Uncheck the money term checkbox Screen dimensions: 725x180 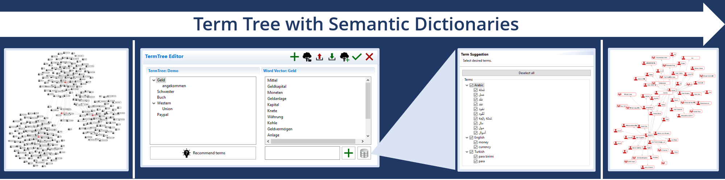[x=476, y=142]
